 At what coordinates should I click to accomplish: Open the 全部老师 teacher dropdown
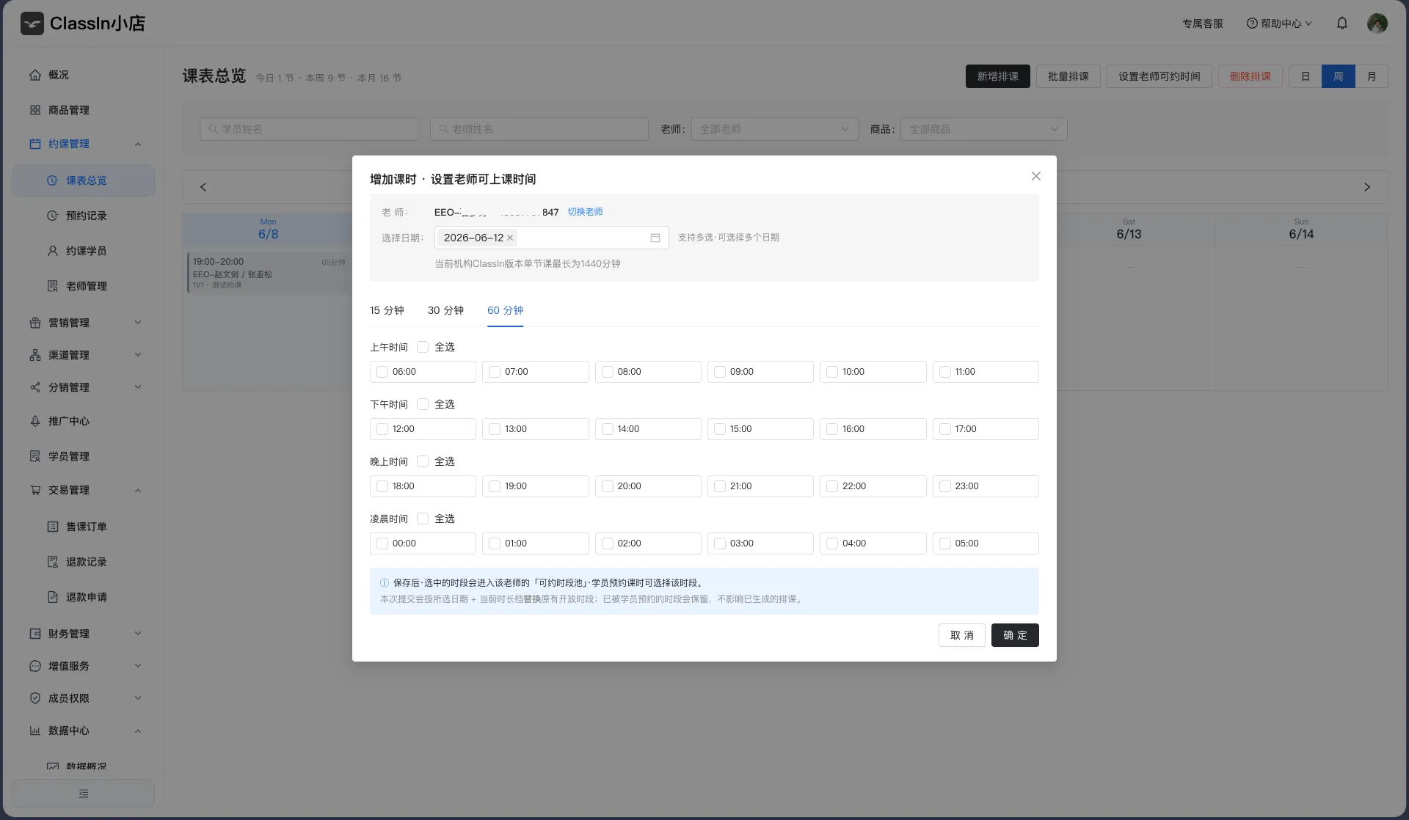tap(775, 129)
